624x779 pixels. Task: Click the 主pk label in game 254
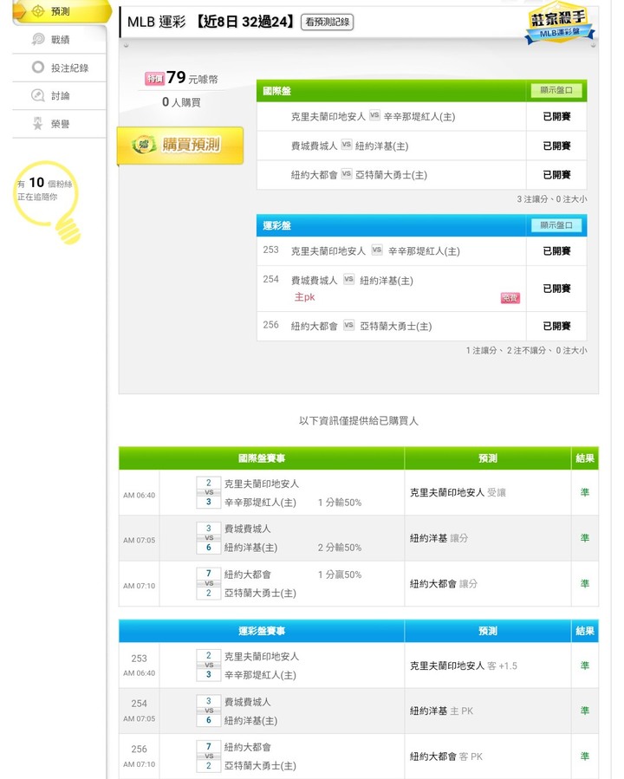[304, 297]
